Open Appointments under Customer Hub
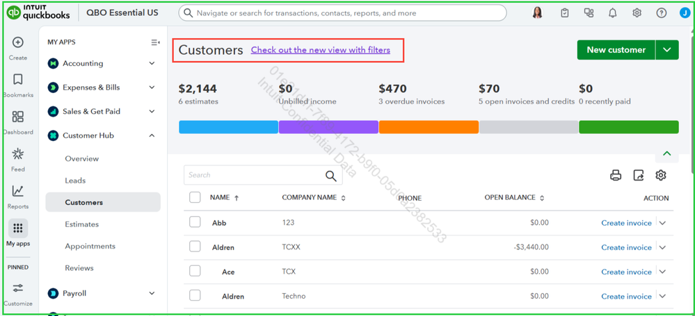Viewport: 695px width, 316px height. coord(90,246)
